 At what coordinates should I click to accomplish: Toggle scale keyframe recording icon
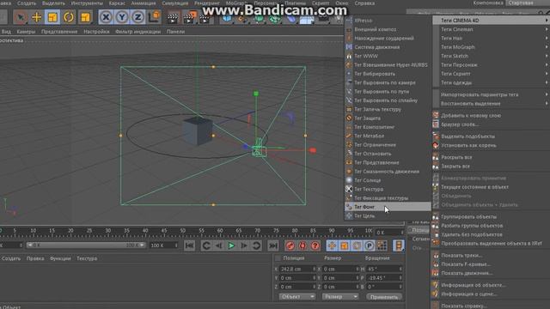click(344, 245)
